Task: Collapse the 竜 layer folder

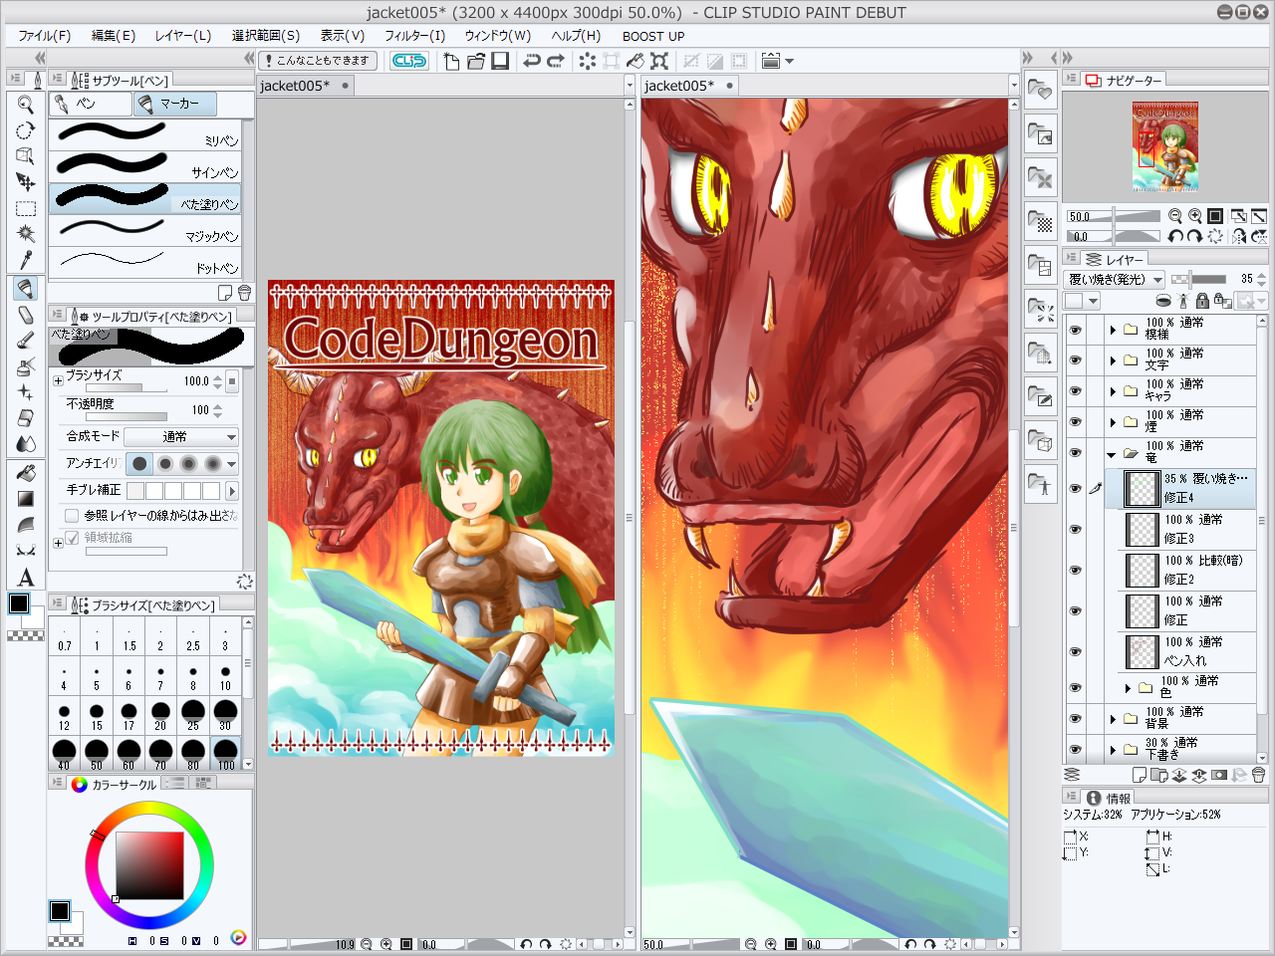Action: click(1113, 453)
